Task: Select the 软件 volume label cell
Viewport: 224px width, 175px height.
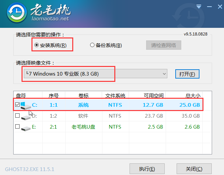Action: tap(83, 116)
